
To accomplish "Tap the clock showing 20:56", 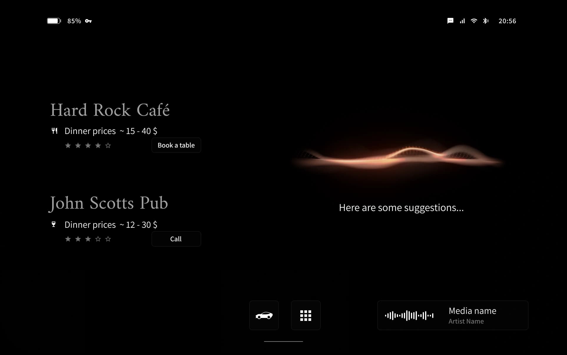I will pos(507,21).
